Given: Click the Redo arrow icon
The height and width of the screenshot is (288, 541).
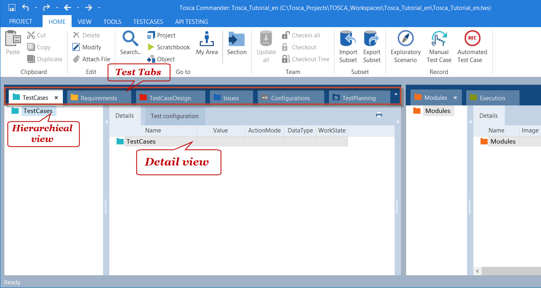Looking at the screenshot, I should click(47, 8).
